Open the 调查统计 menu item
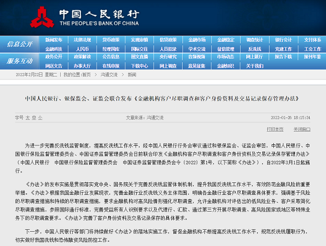This screenshot has width=326, height=246. point(254,40)
